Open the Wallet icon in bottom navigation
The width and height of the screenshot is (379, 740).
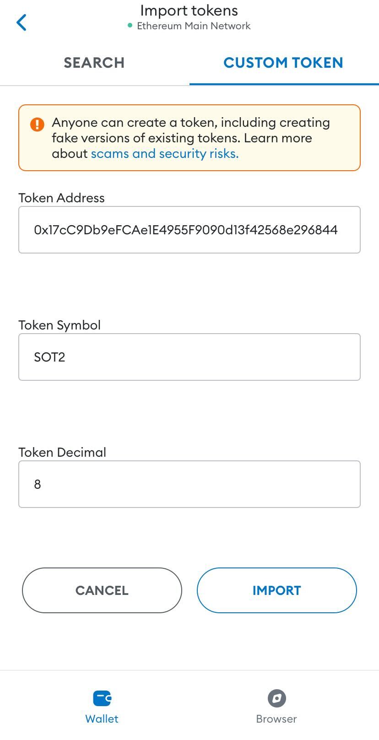coord(102,698)
